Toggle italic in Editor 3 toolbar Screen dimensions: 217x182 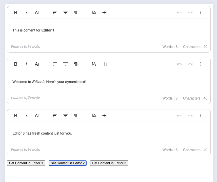click(26, 115)
